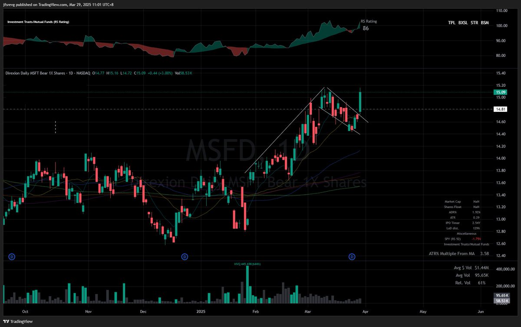Select the TPL ticker label
Viewport: 521px width, 327px height.
click(x=452, y=23)
